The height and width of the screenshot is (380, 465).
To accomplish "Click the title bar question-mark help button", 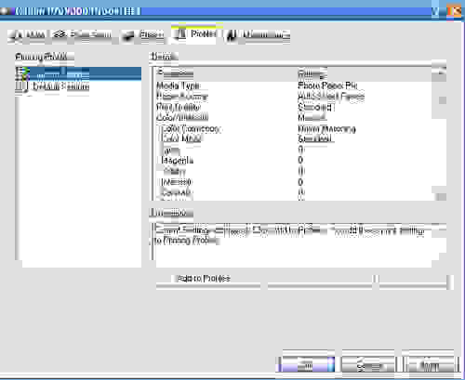I will point(435,11).
